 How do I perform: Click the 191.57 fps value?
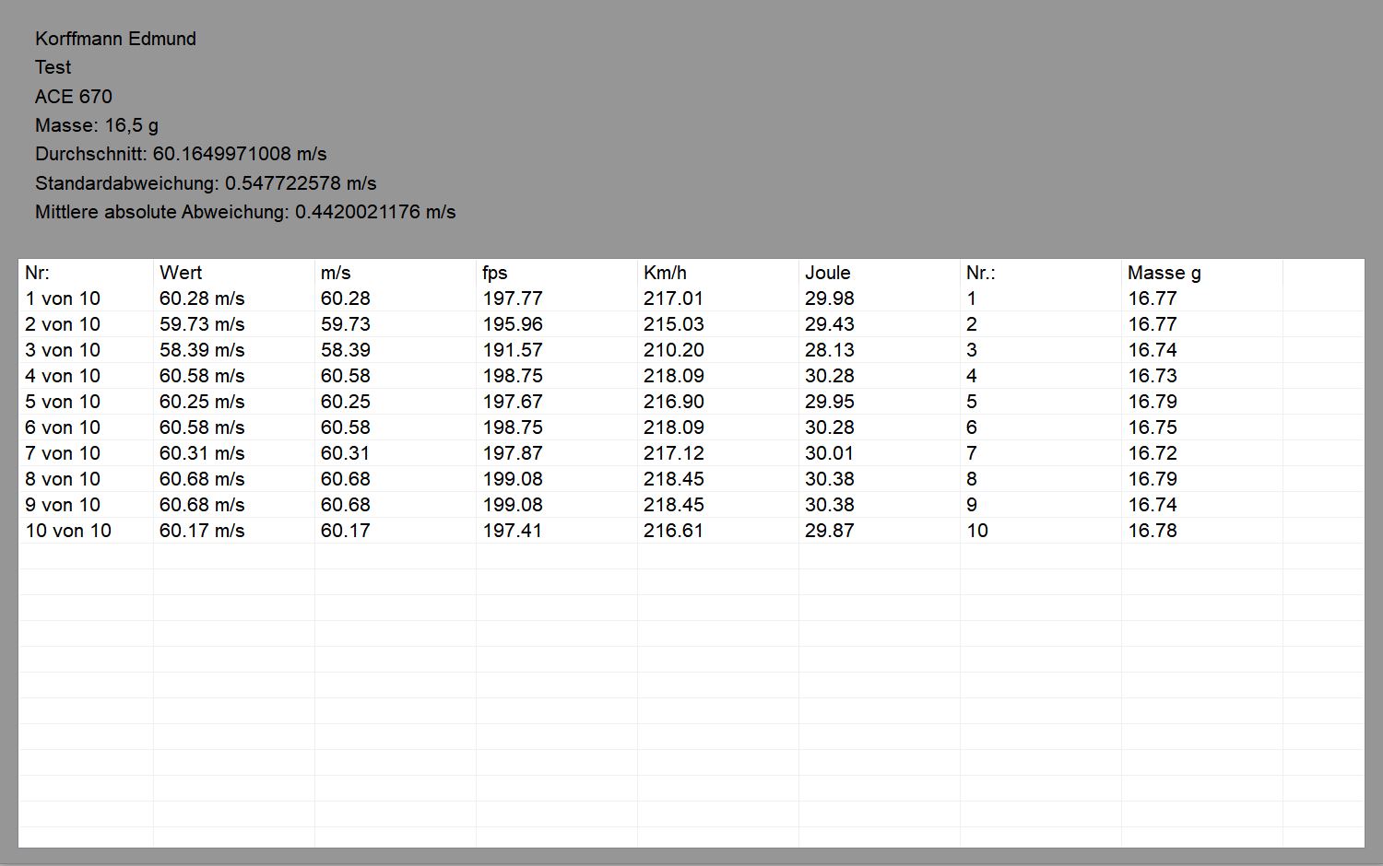[x=513, y=350]
